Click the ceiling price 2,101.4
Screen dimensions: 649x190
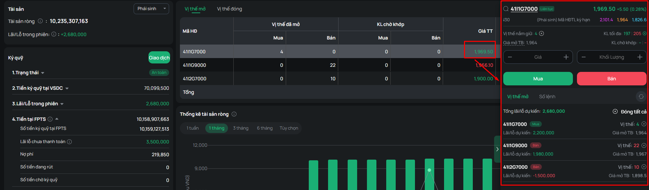[606, 20]
